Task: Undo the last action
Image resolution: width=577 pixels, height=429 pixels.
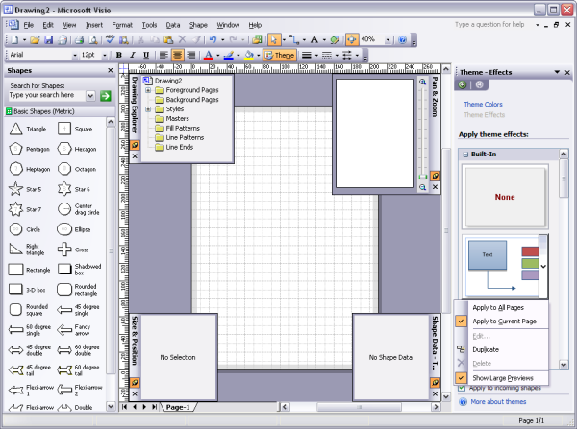Action: coord(213,39)
